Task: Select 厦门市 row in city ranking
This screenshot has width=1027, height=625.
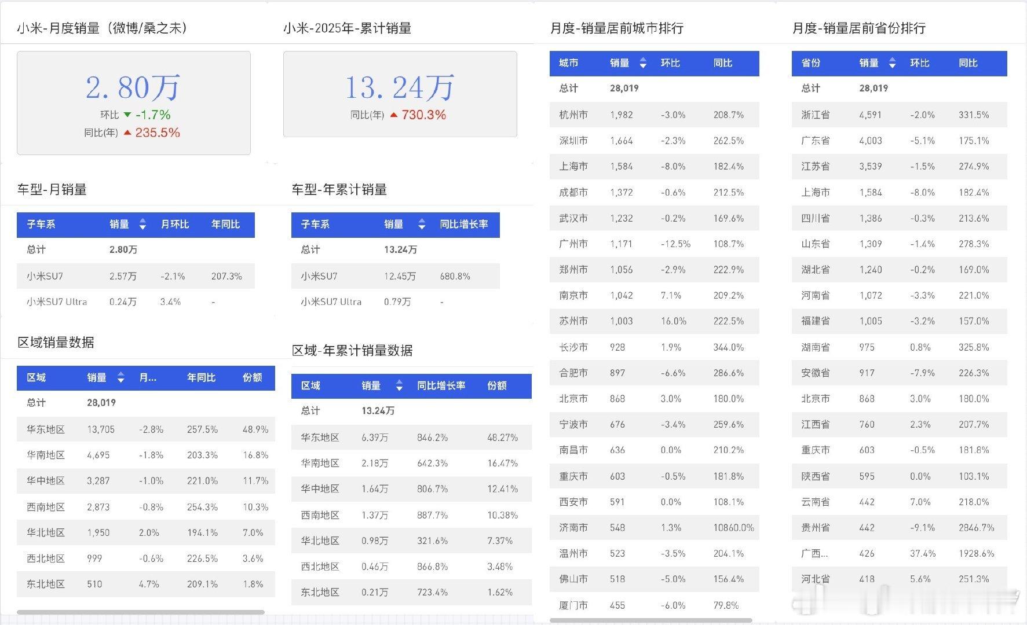Action: click(654, 605)
